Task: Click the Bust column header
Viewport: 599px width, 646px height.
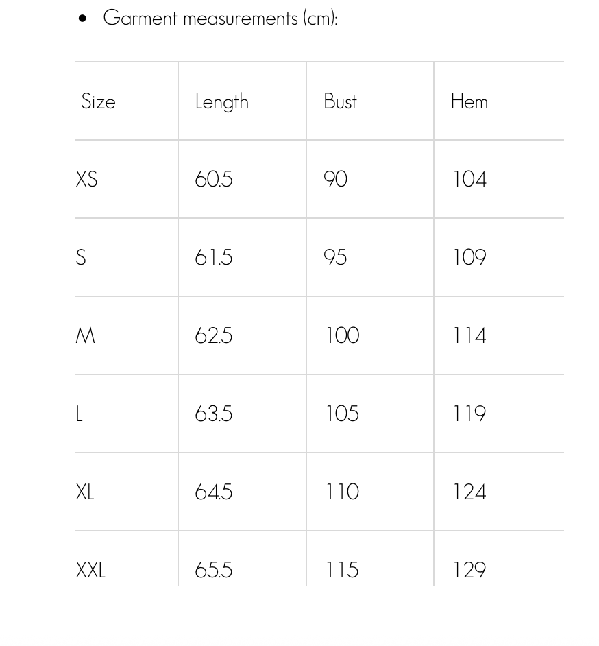Action: coord(340,101)
